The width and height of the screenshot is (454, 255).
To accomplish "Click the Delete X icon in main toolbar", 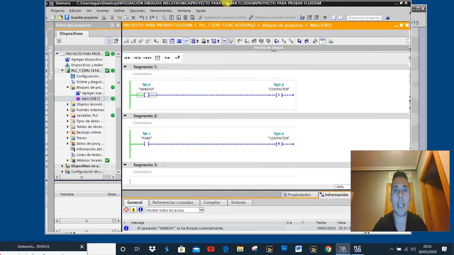I will tap(133, 17).
